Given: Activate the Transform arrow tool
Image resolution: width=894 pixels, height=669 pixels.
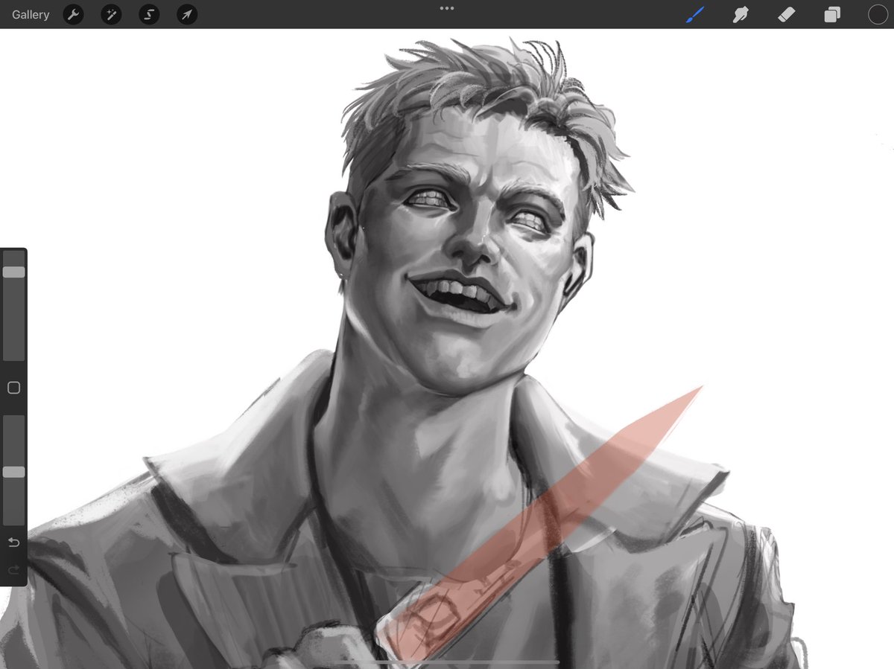Looking at the screenshot, I should (x=187, y=14).
